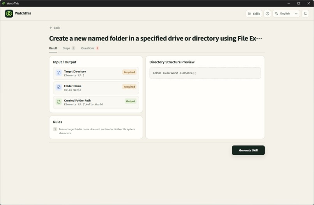Open the Questions tab
This screenshot has height=205, width=314.
(90, 48)
